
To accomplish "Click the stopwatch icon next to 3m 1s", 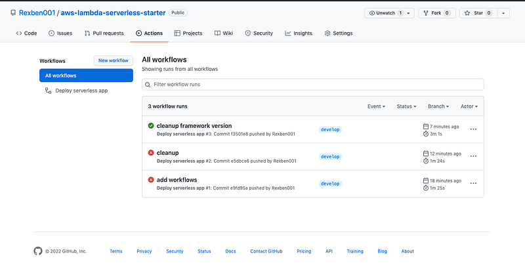I will pos(426,134).
